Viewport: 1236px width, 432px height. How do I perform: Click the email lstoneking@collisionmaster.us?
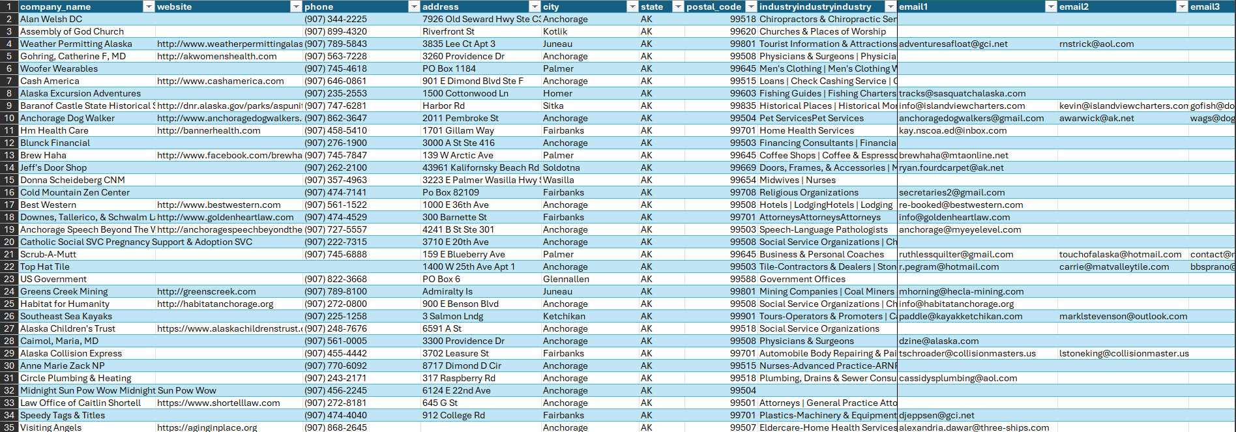(x=1124, y=353)
